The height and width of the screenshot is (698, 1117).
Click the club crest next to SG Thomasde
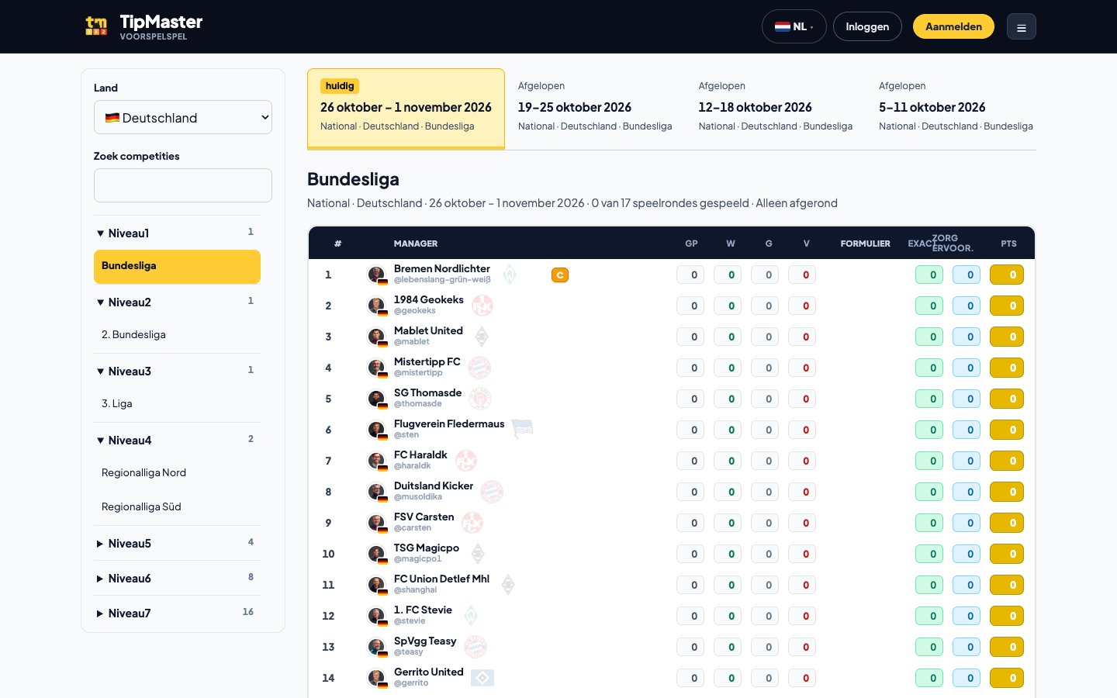[x=481, y=398]
